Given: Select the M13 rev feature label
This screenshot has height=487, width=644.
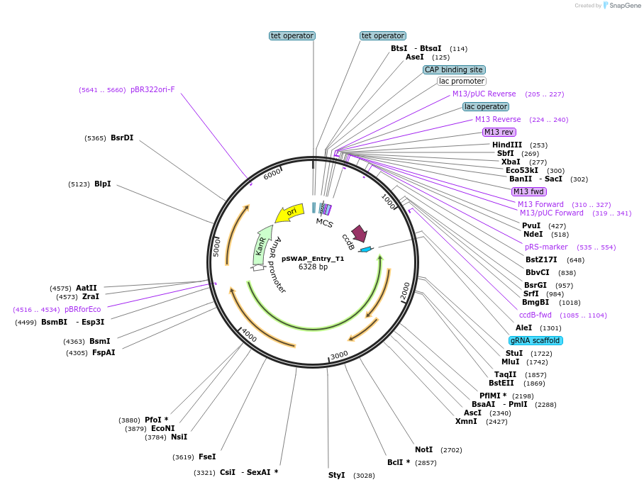Looking at the screenshot, I should (x=499, y=132).
